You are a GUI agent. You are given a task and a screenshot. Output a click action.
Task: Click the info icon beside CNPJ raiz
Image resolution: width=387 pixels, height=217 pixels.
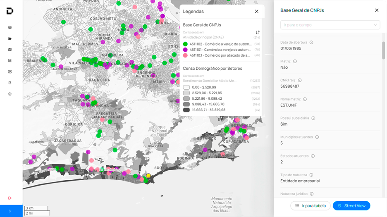[300, 80]
